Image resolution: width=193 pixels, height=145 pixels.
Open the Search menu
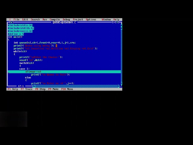coord(35,19)
